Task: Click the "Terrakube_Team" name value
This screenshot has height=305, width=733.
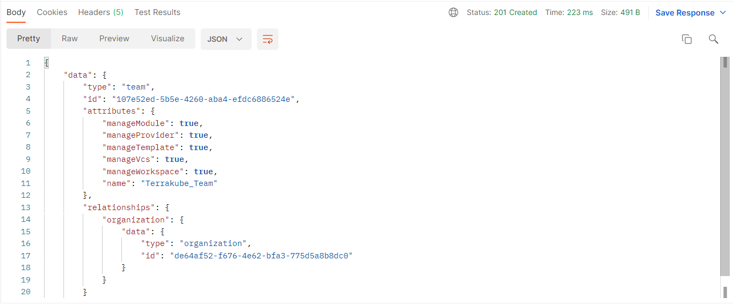Action: click(179, 183)
